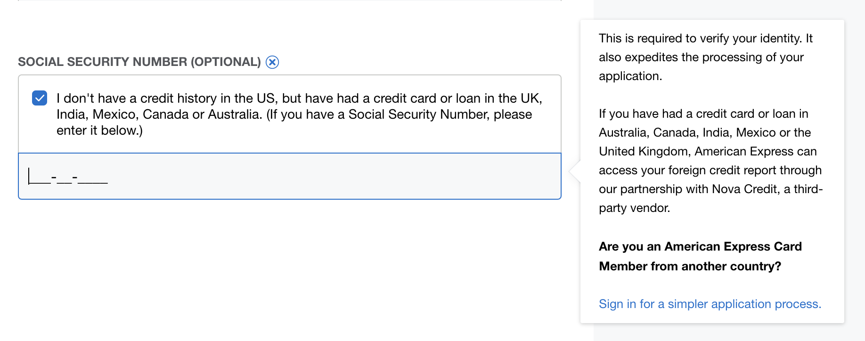This screenshot has height=341, width=865.
Task: Click into the Social Security Number field
Action: click(x=289, y=177)
